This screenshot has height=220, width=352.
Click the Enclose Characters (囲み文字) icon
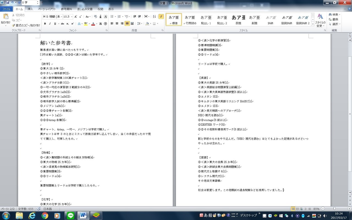106,24
